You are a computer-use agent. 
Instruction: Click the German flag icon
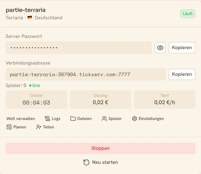30,18
